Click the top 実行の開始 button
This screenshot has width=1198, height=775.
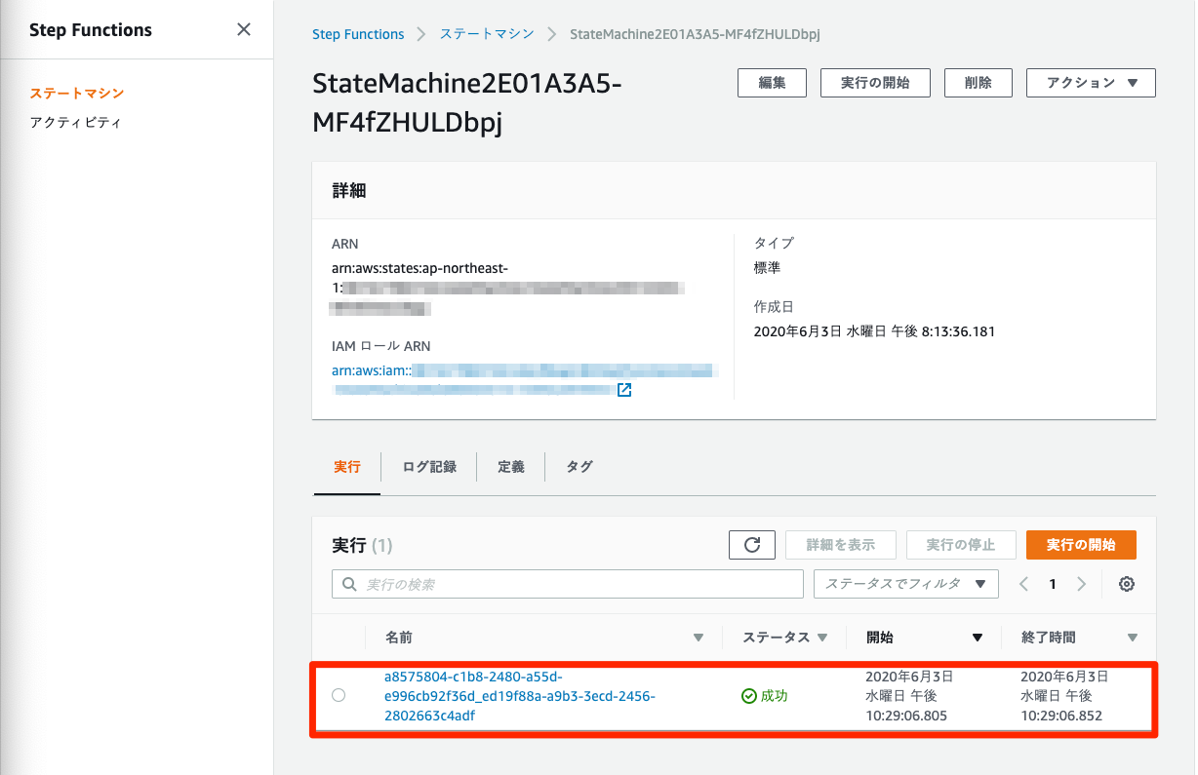tap(875, 83)
